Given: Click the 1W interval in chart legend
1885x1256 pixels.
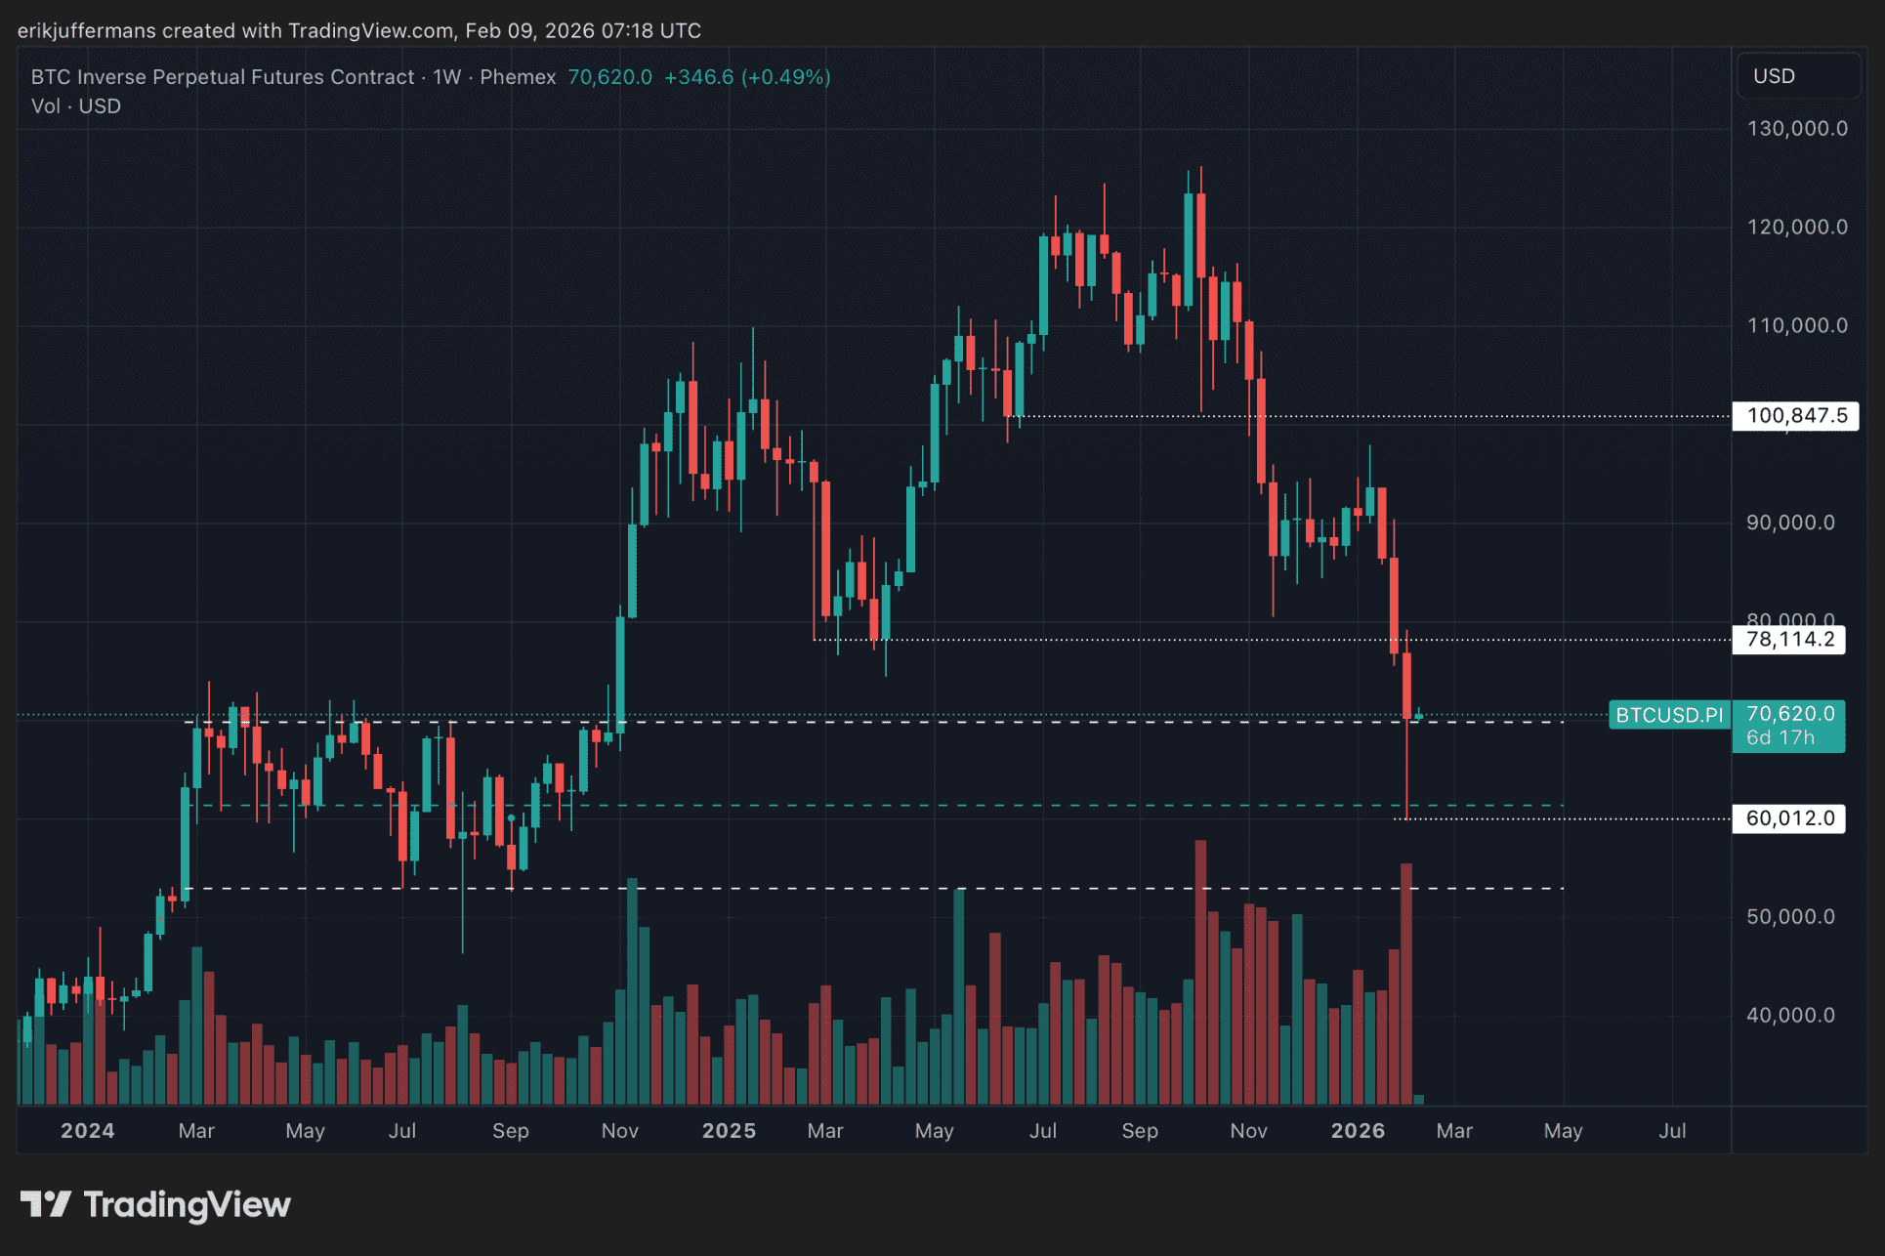Looking at the screenshot, I should pos(446,77).
